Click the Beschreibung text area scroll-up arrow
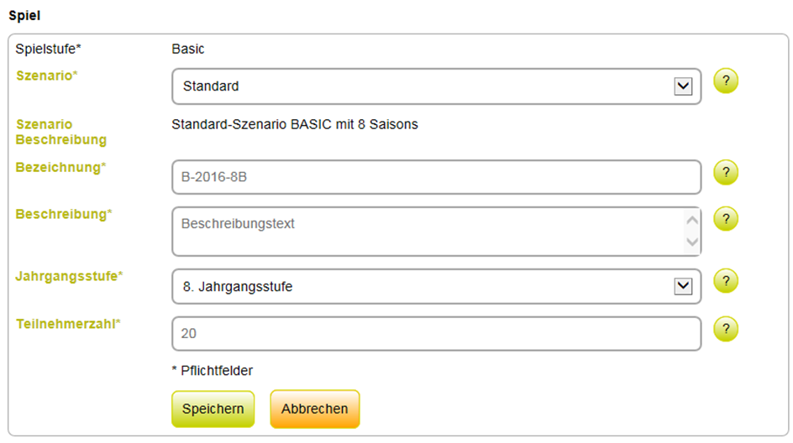This screenshot has width=793, height=443. 692,220
